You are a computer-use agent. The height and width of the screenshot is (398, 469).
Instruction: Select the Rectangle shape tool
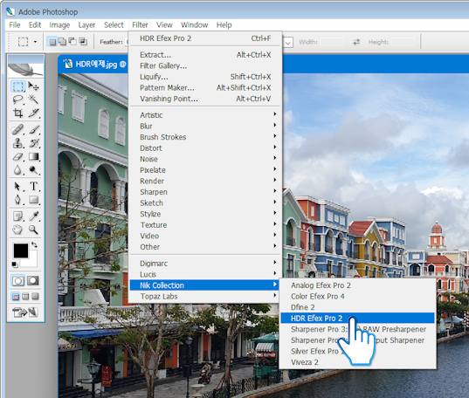(x=33, y=200)
